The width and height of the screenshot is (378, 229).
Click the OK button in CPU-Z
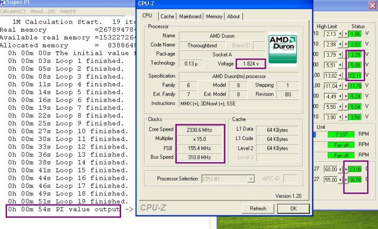(293, 208)
